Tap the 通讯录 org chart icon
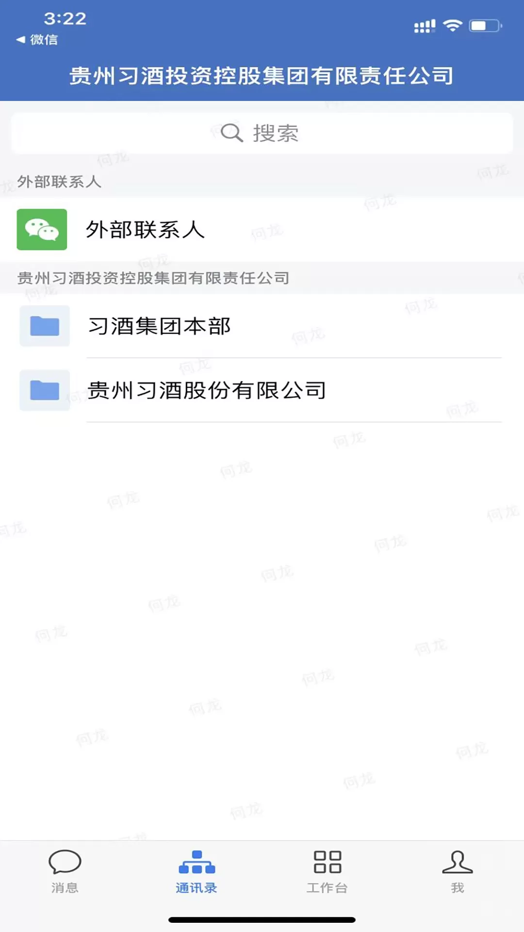This screenshot has width=524, height=932. tap(196, 862)
